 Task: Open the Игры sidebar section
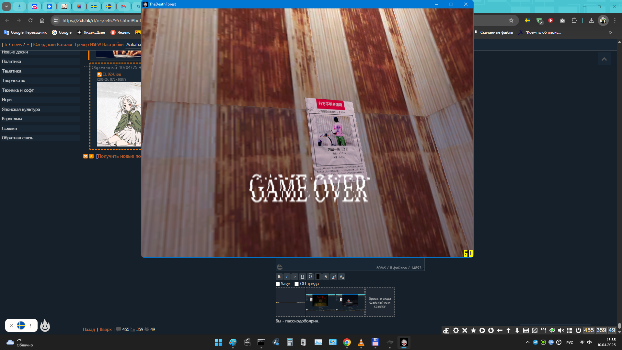pyautogui.click(x=40, y=99)
